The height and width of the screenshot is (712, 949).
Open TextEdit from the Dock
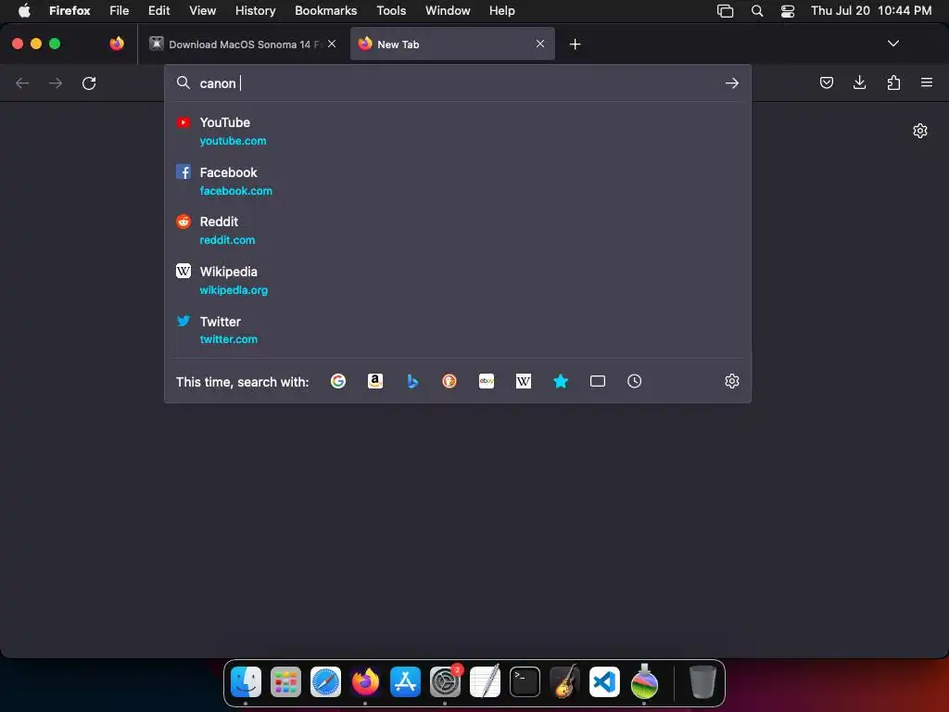486,681
